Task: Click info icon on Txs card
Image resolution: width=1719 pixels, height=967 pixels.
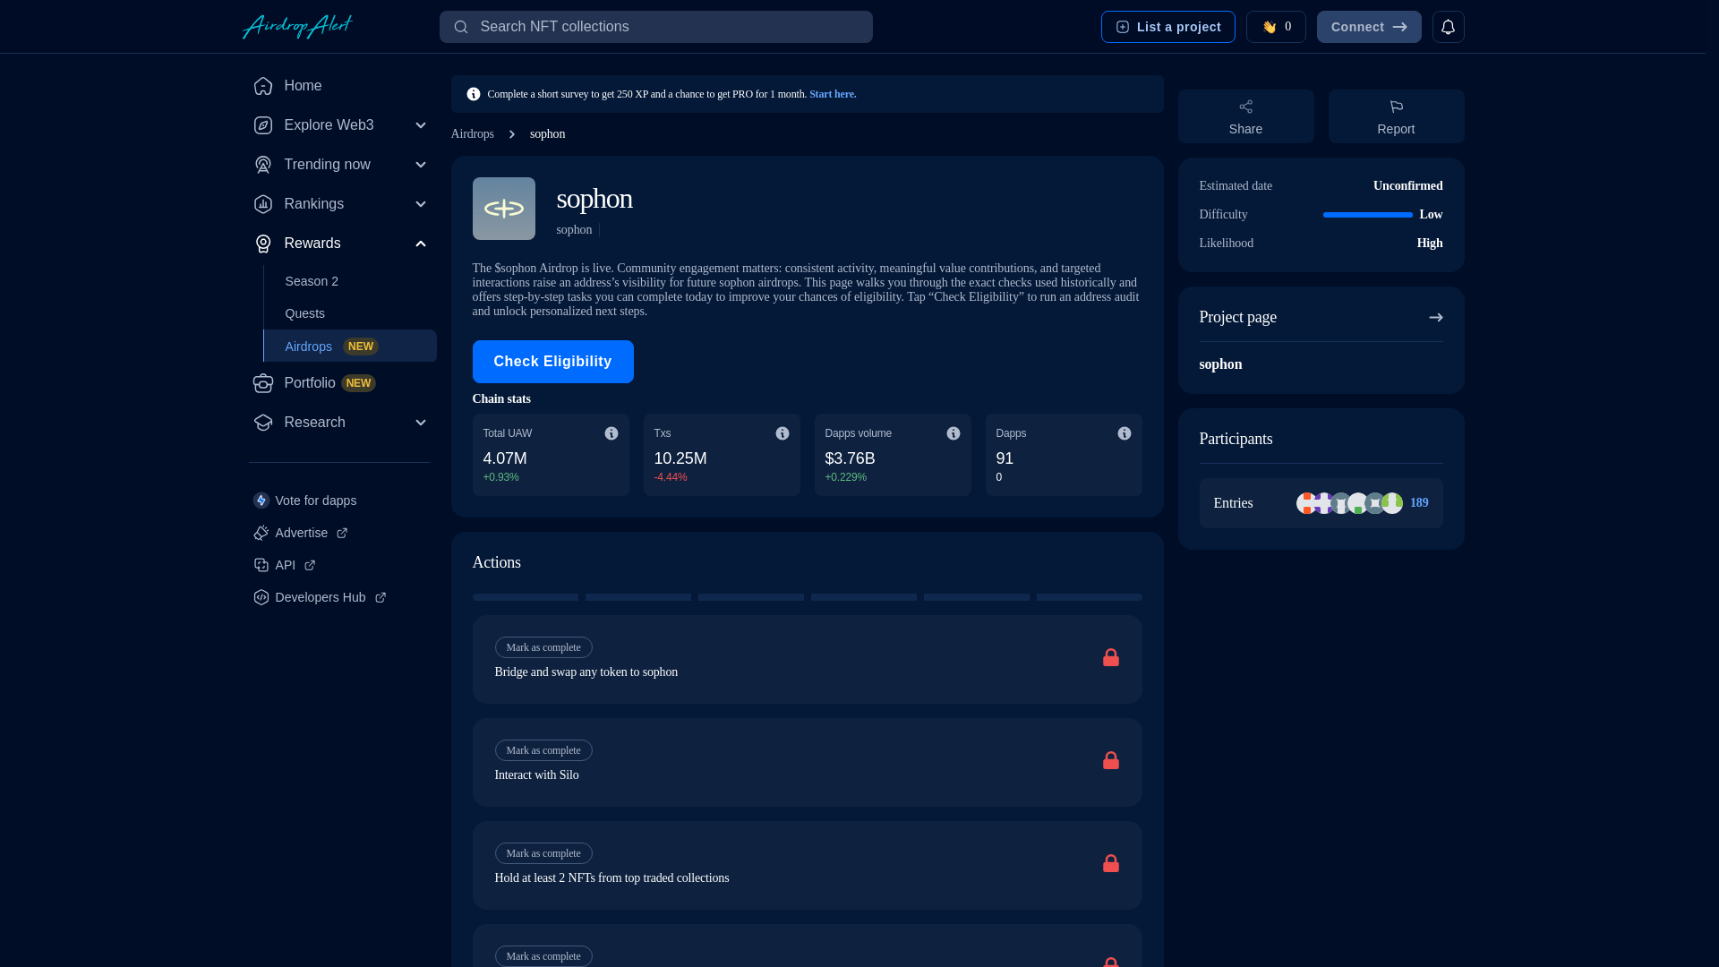Action: click(783, 433)
